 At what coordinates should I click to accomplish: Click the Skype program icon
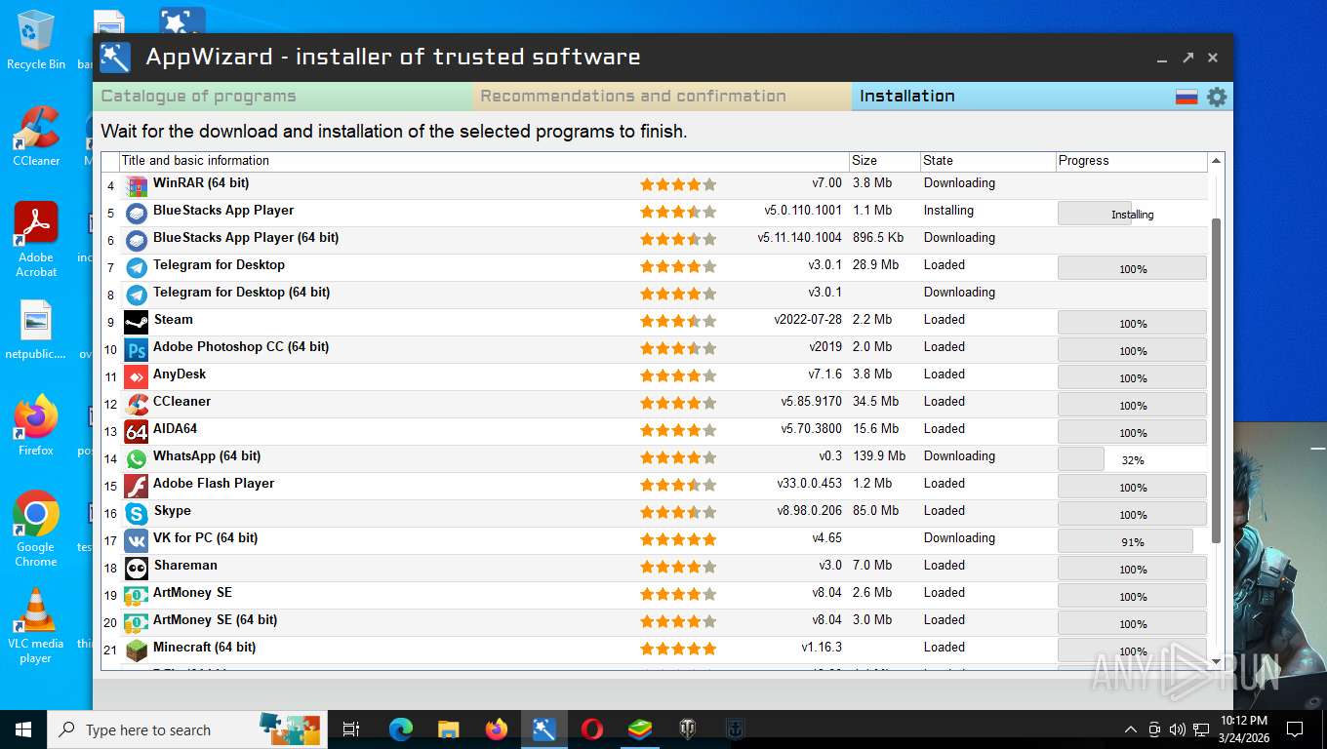(x=137, y=513)
